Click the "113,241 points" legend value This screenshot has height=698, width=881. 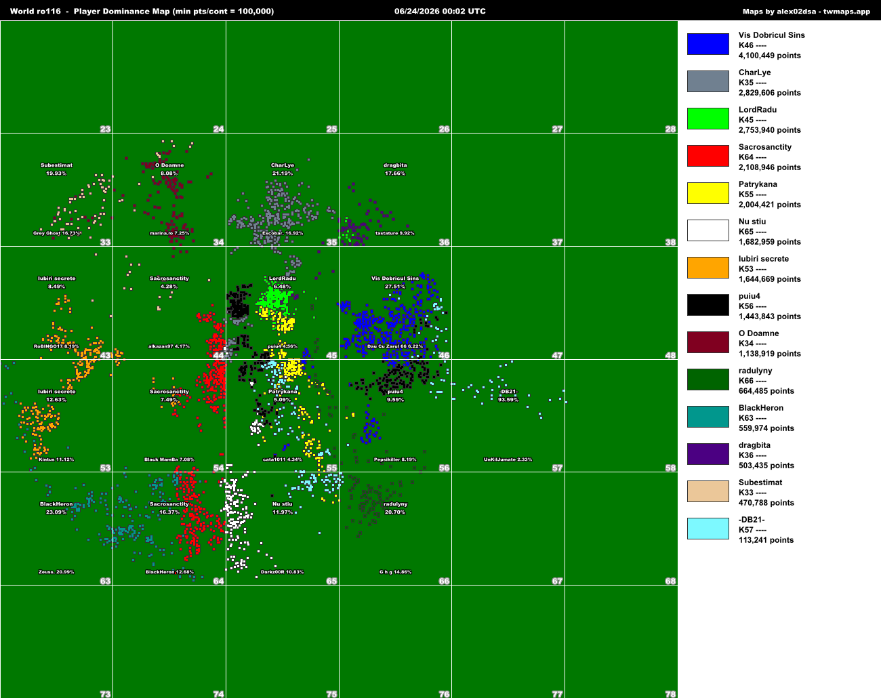coord(766,540)
